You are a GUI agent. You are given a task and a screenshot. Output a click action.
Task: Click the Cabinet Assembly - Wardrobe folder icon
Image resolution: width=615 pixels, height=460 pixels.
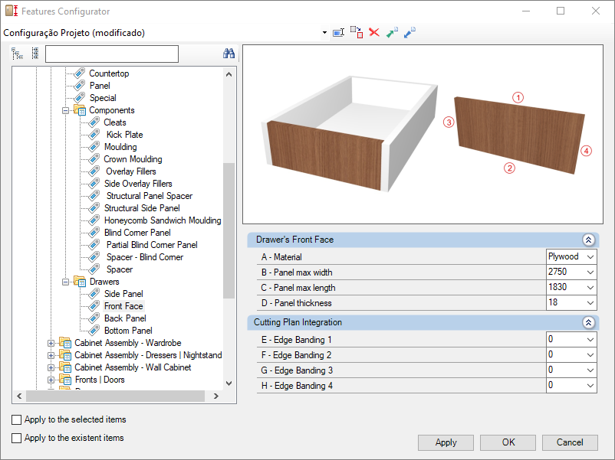tap(64, 343)
